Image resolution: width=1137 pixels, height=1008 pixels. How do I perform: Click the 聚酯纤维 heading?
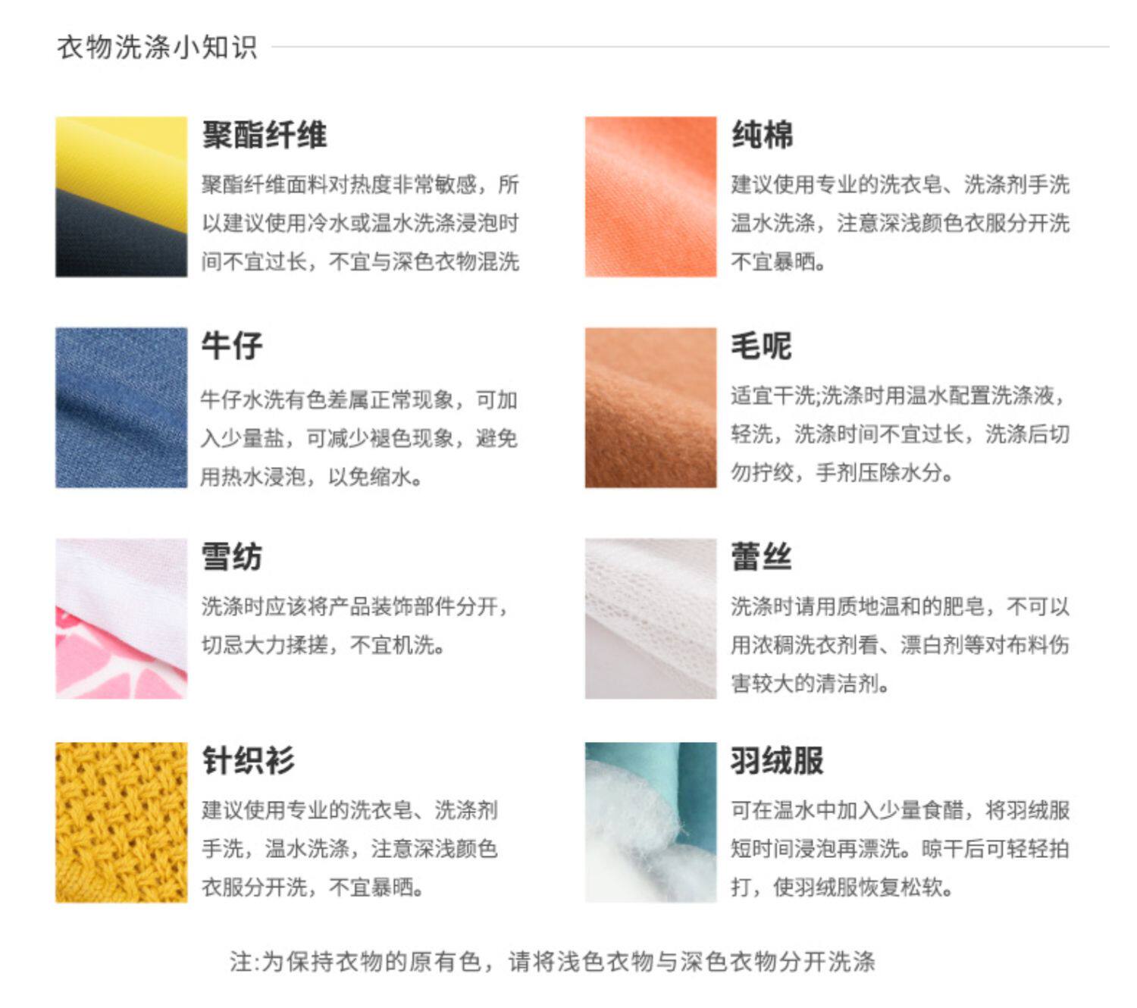pos(264,135)
